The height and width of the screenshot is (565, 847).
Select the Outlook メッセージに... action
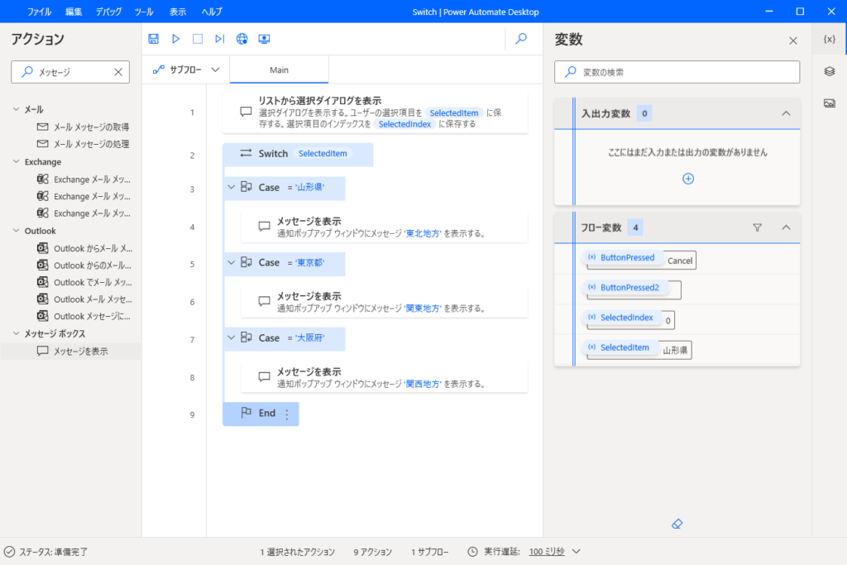coord(84,317)
